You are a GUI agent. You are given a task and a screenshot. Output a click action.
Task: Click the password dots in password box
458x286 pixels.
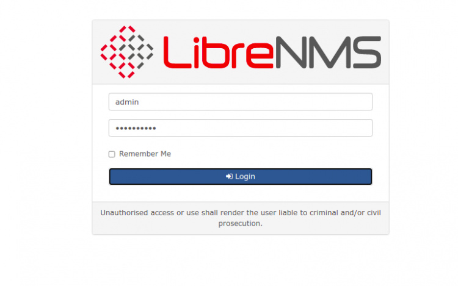click(x=136, y=128)
